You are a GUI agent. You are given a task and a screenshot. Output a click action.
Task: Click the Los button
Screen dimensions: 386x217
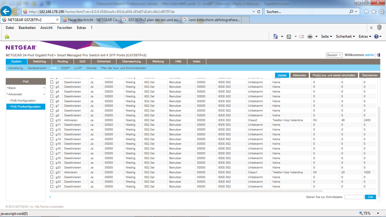pyautogui.click(x=371, y=197)
